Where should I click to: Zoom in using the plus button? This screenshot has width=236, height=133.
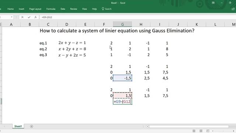click(233, 131)
